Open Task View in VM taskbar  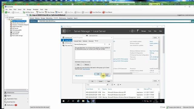[73, 101]
